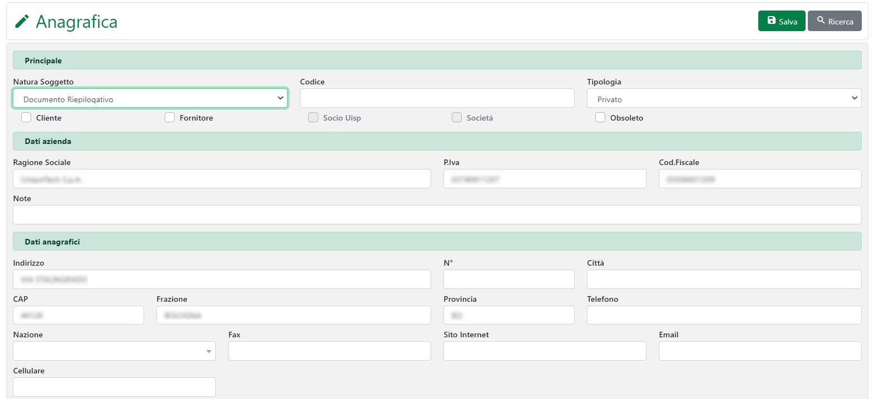Screen dimensions: 874x399
Task: Click into the Ragione Sociale field
Action: (x=221, y=179)
